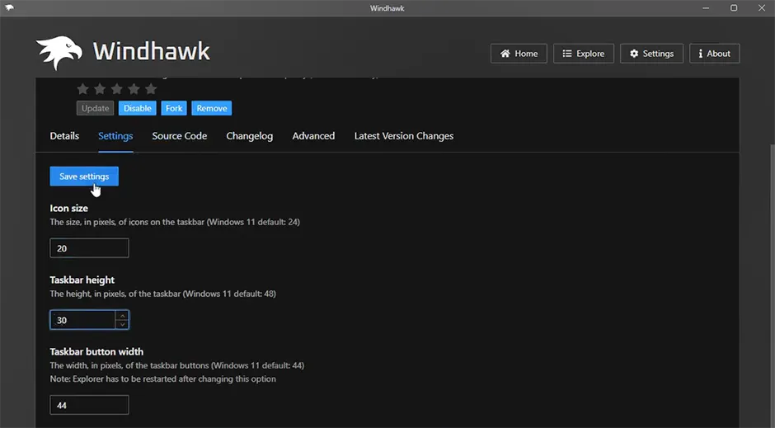775x428 pixels.
Task: Go to the Home page
Action: (518, 54)
